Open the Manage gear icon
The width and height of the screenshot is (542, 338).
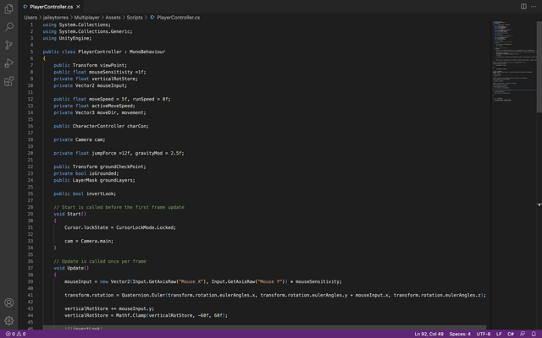pos(9,321)
